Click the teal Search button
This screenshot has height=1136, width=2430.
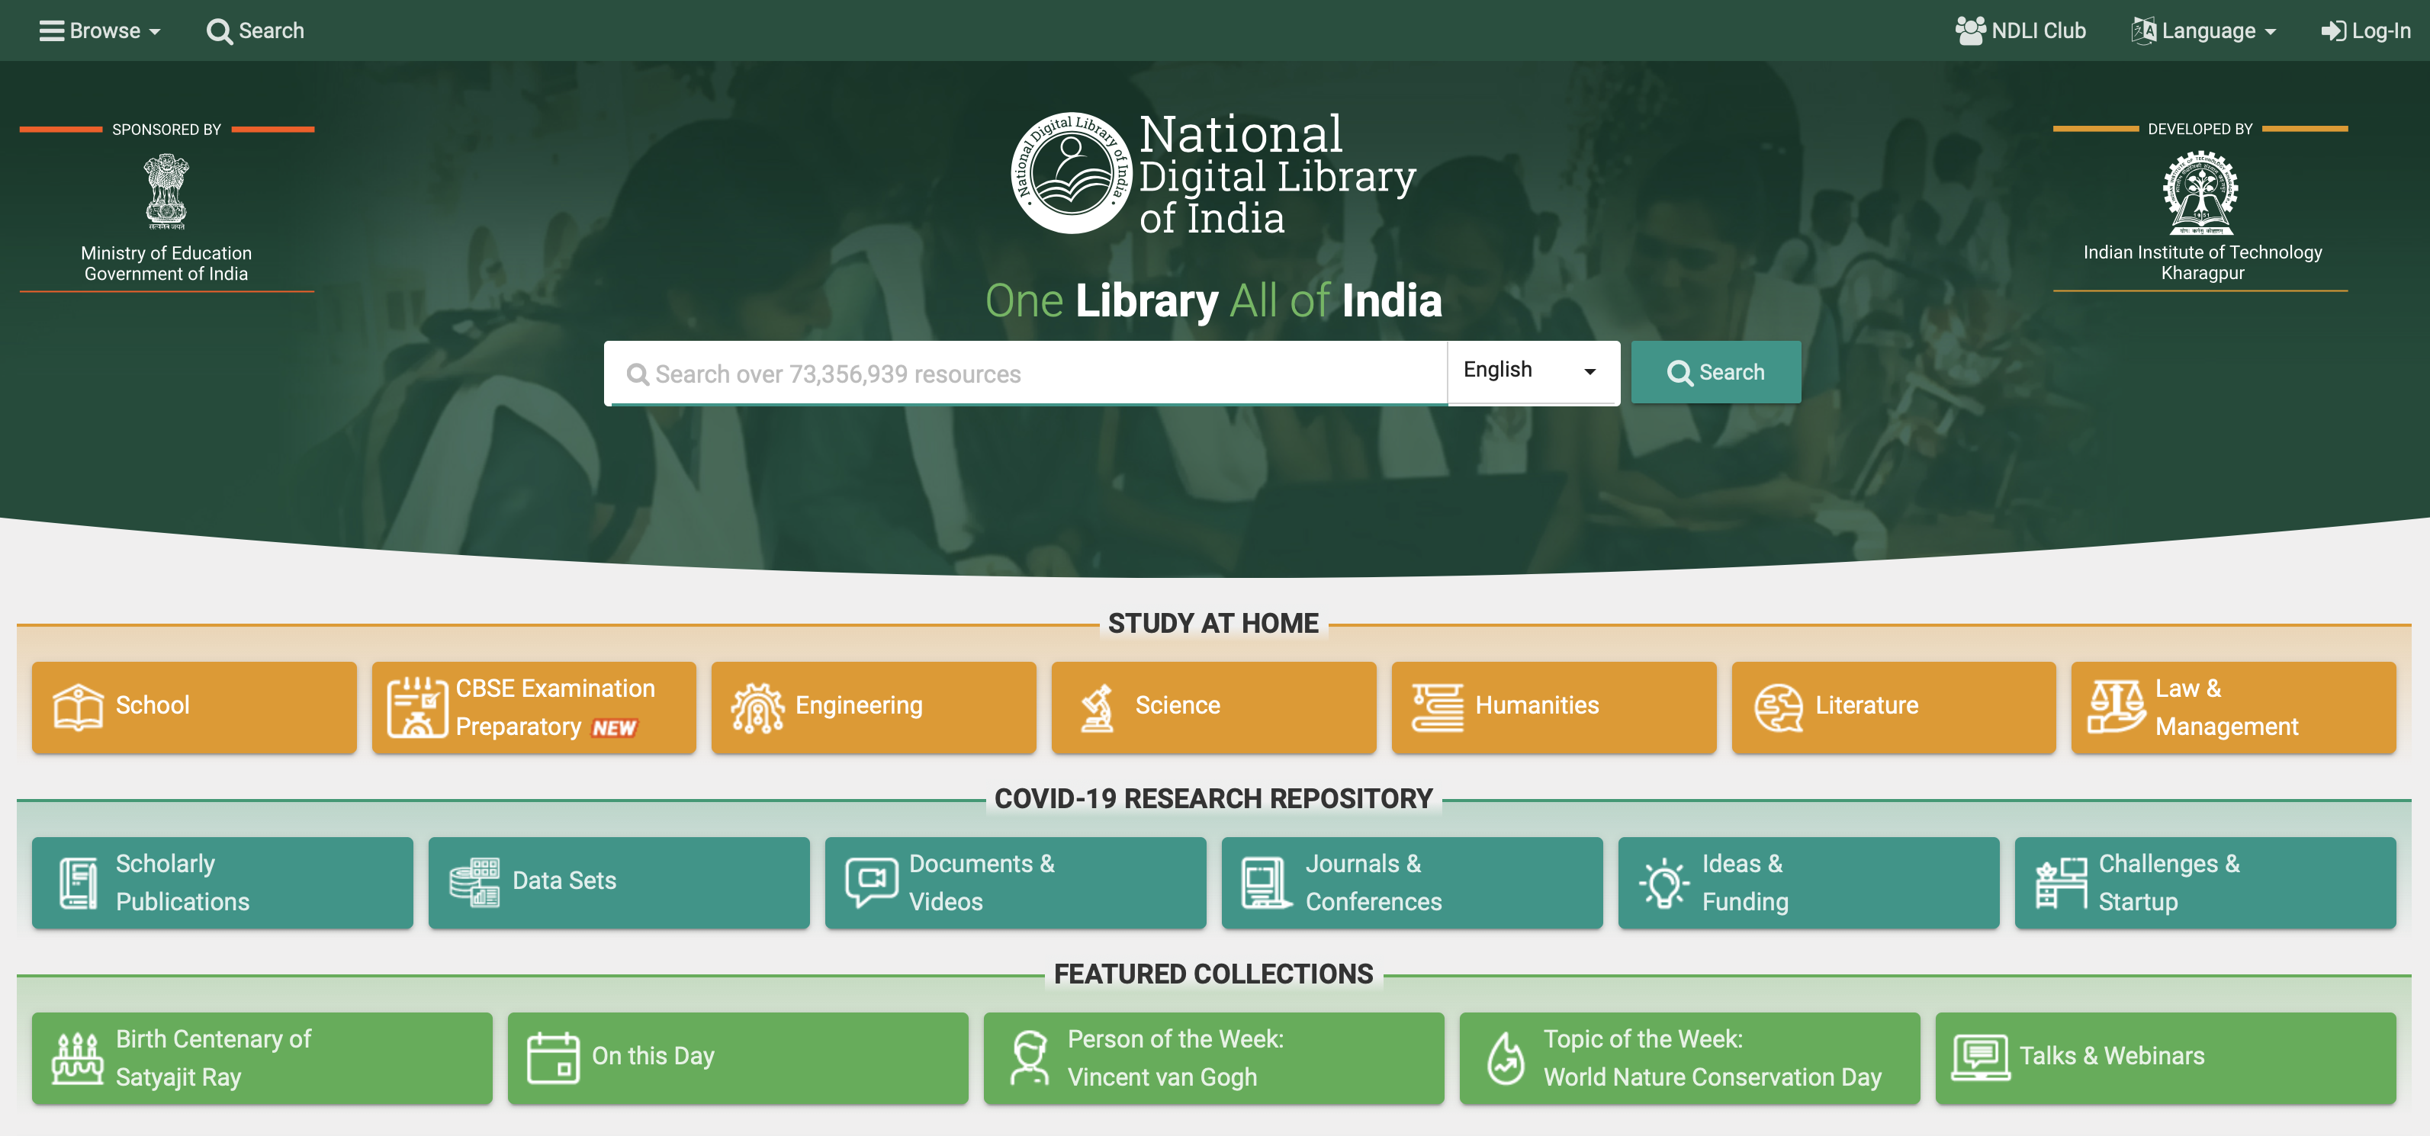pyautogui.click(x=1715, y=372)
